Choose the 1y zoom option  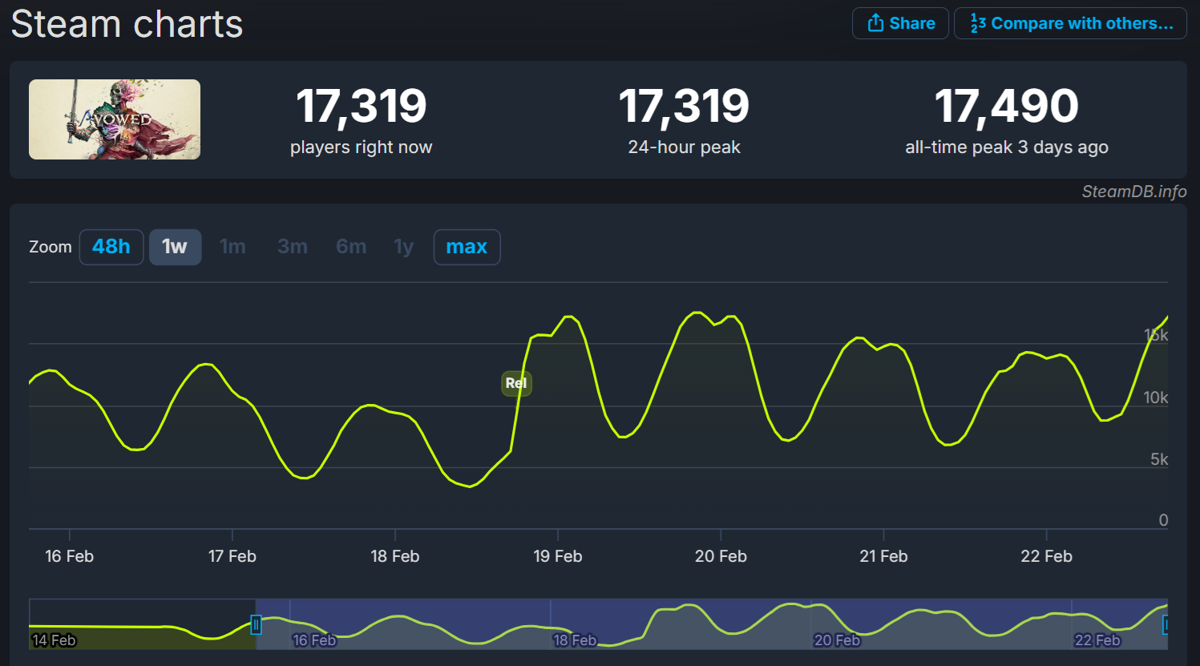(403, 247)
